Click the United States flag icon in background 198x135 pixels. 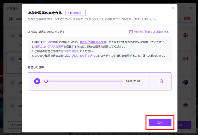coord(186,106)
